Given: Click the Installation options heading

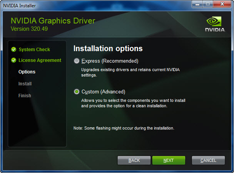Looking at the screenshot, I should pos(108,48).
